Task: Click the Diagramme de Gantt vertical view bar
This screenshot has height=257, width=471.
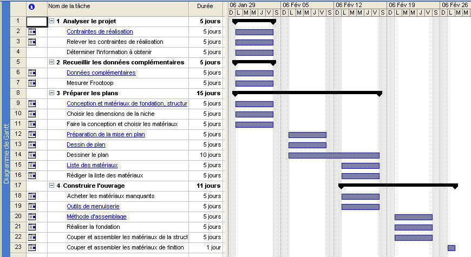Action: click(x=6, y=153)
